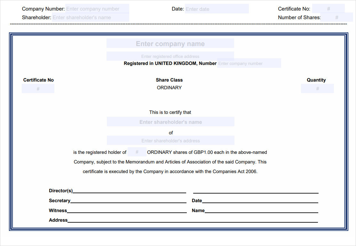Click the top-right Certificate No: field
The width and height of the screenshot is (356, 246).
click(x=328, y=9)
